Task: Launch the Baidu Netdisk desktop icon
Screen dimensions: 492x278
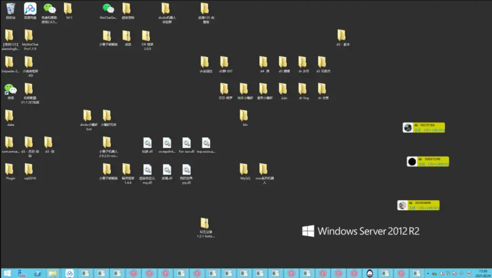Action: coord(30,9)
